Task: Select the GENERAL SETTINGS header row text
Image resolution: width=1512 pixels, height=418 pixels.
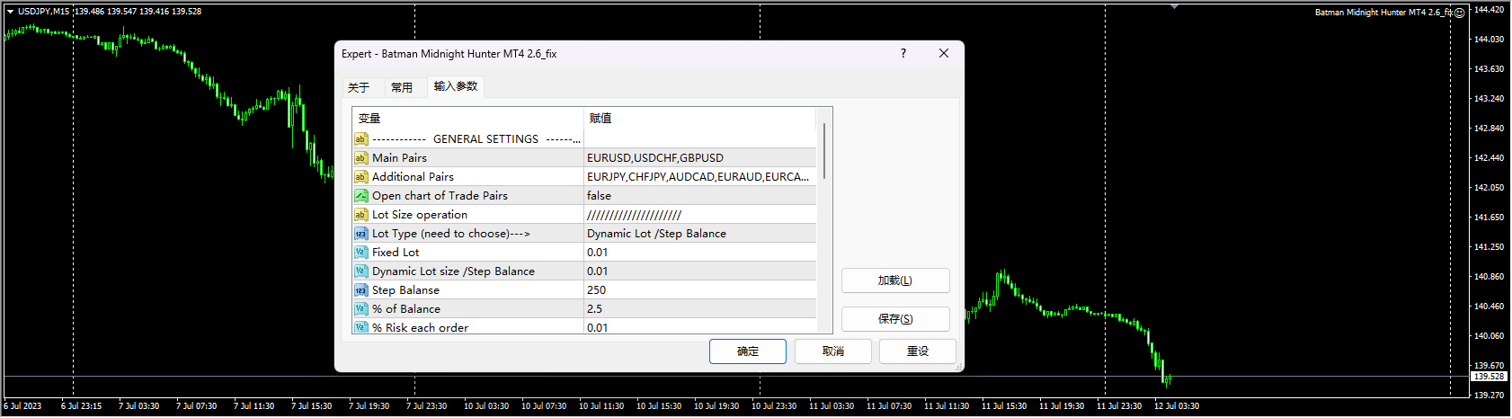Action: [x=476, y=139]
